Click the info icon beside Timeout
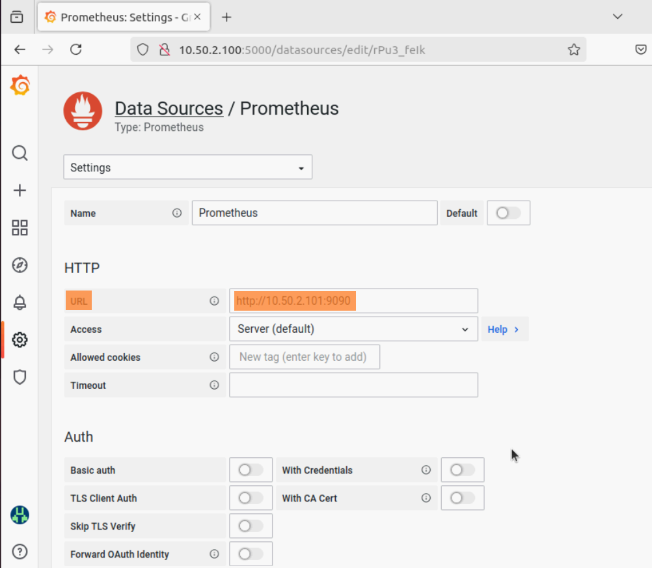The image size is (652, 568). pos(214,385)
